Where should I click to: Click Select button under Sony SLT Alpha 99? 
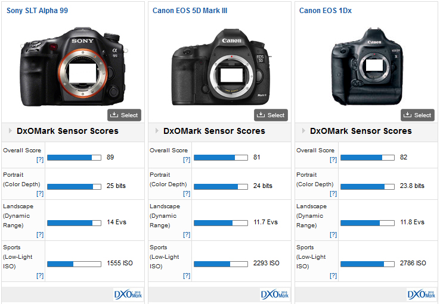point(124,115)
